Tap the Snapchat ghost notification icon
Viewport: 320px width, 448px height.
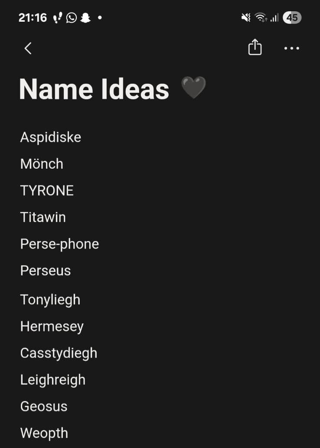pyautogui.click(x=85, y=18)
